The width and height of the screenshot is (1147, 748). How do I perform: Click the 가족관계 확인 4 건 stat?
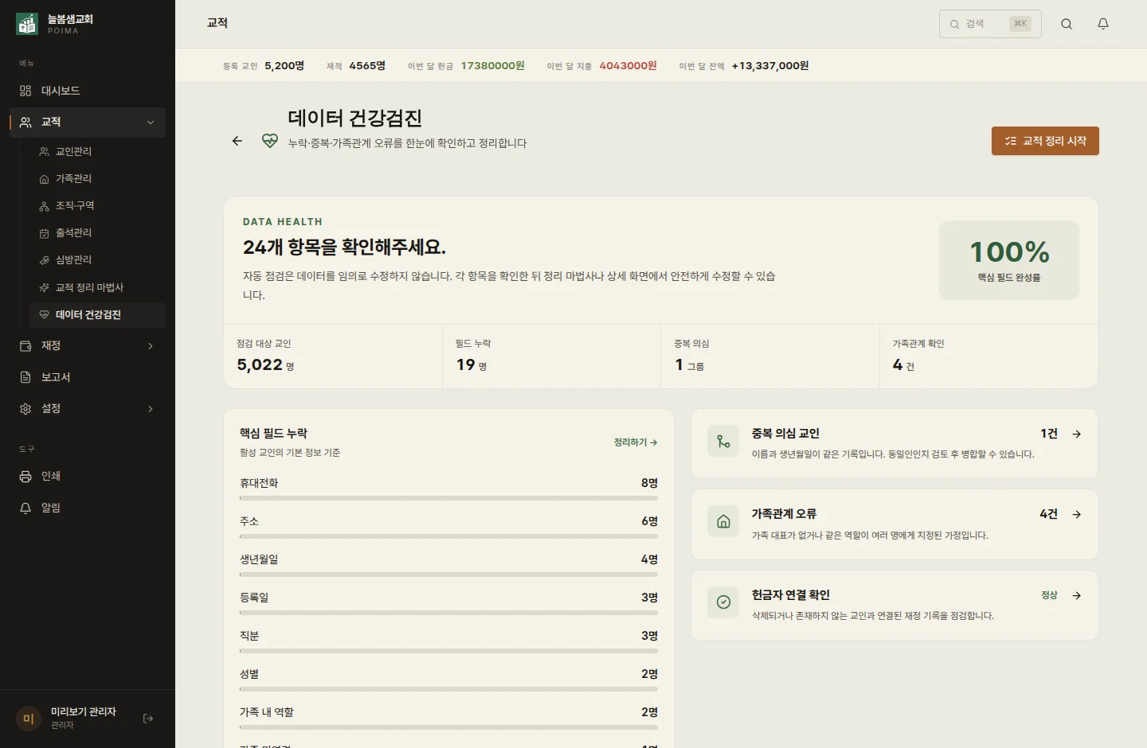(988, 356)
